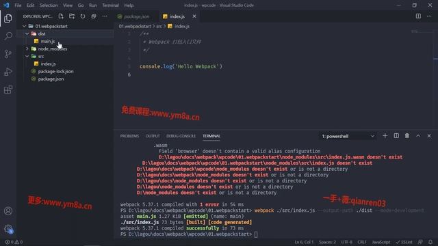Open the Source Control view

[x=8, y=54]
